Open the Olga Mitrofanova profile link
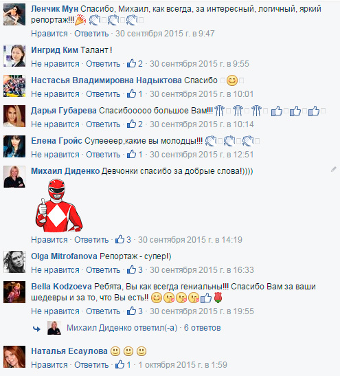Viewport: 340px width, 376px height. (64, 256)
